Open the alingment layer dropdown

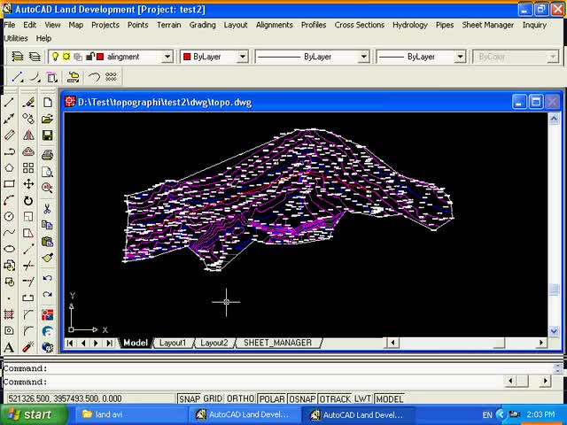tap(167, 57)
